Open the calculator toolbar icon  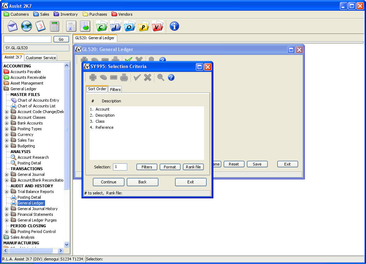(54, 26)
